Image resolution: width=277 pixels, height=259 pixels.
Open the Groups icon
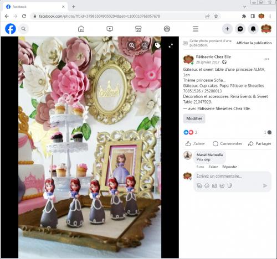tap(167, 29)
